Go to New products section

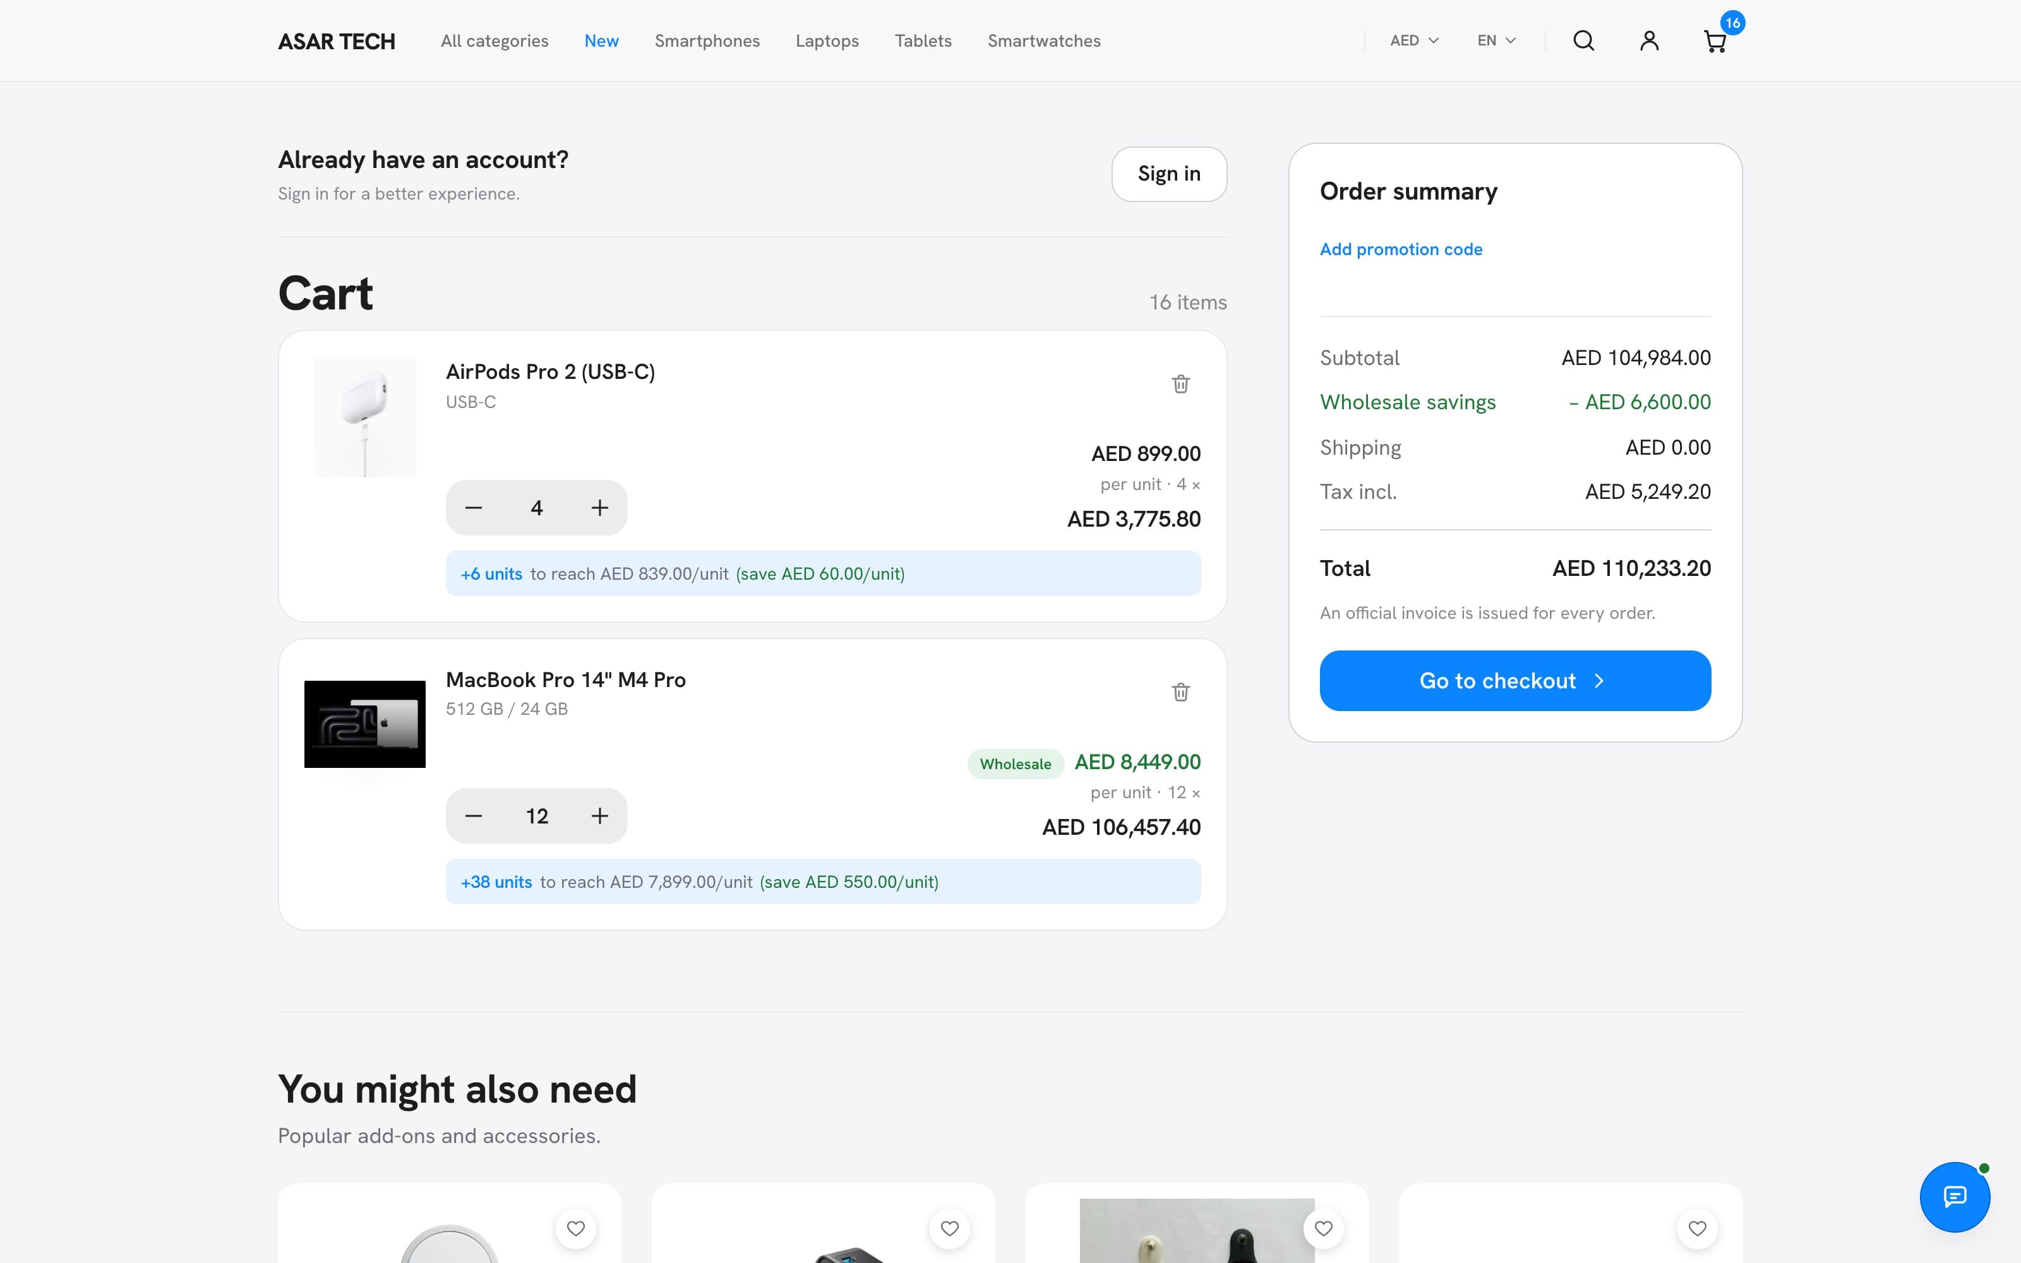[601, 41]
